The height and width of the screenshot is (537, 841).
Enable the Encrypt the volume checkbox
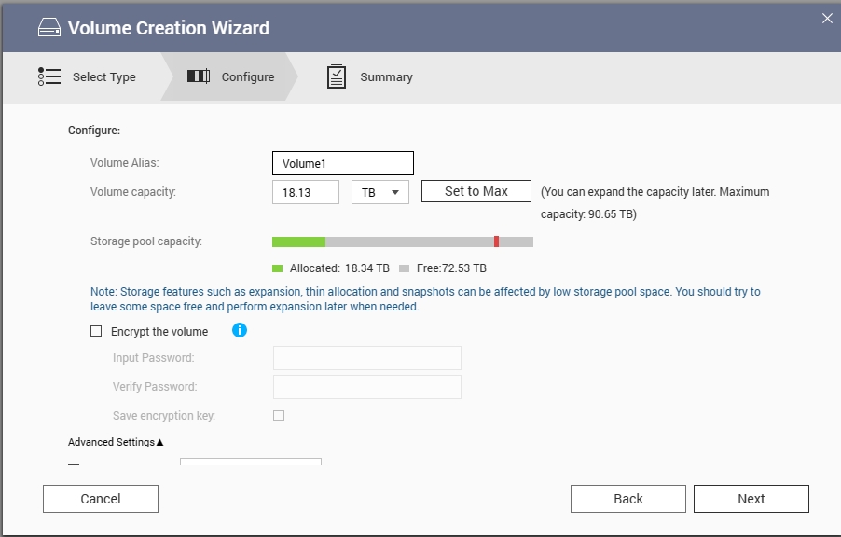(x=95, y=330)
